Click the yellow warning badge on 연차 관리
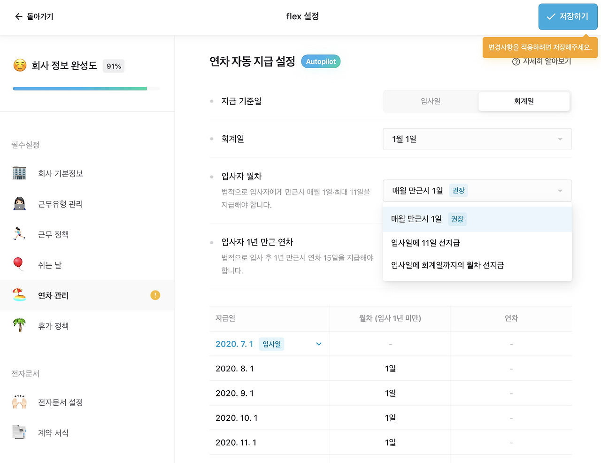Screen dimensions: 601x463 (x=155, y=295)
